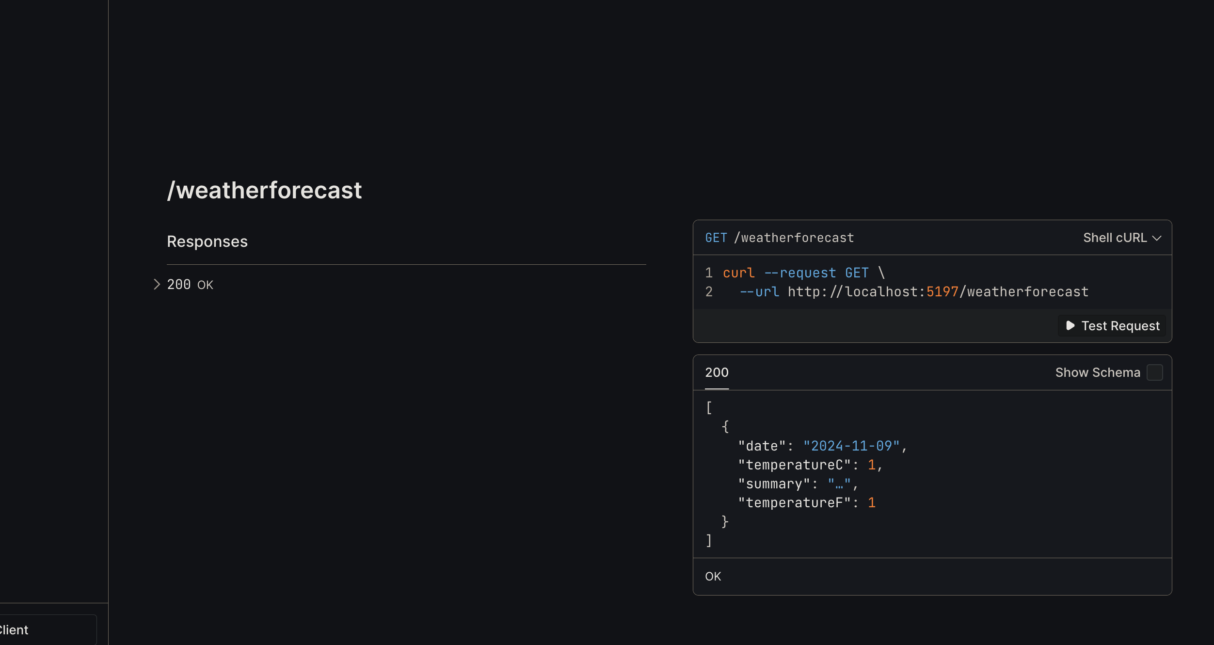Run the Test Request button
The height and width of the screenshot is (645, 1214).
[1113, 326]
